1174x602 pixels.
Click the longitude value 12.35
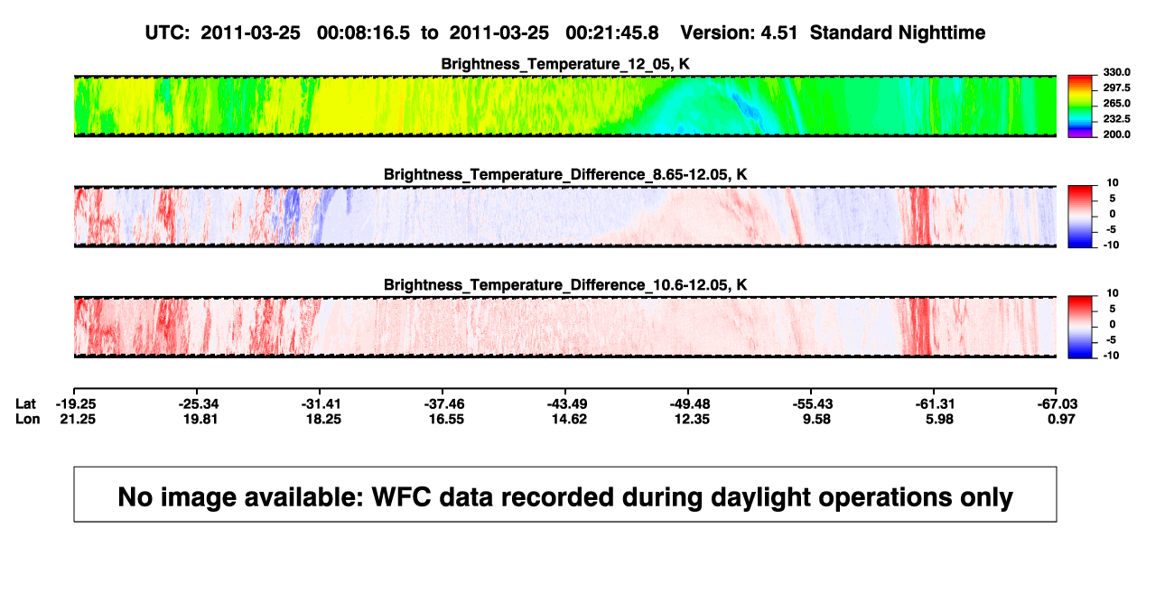690,419
